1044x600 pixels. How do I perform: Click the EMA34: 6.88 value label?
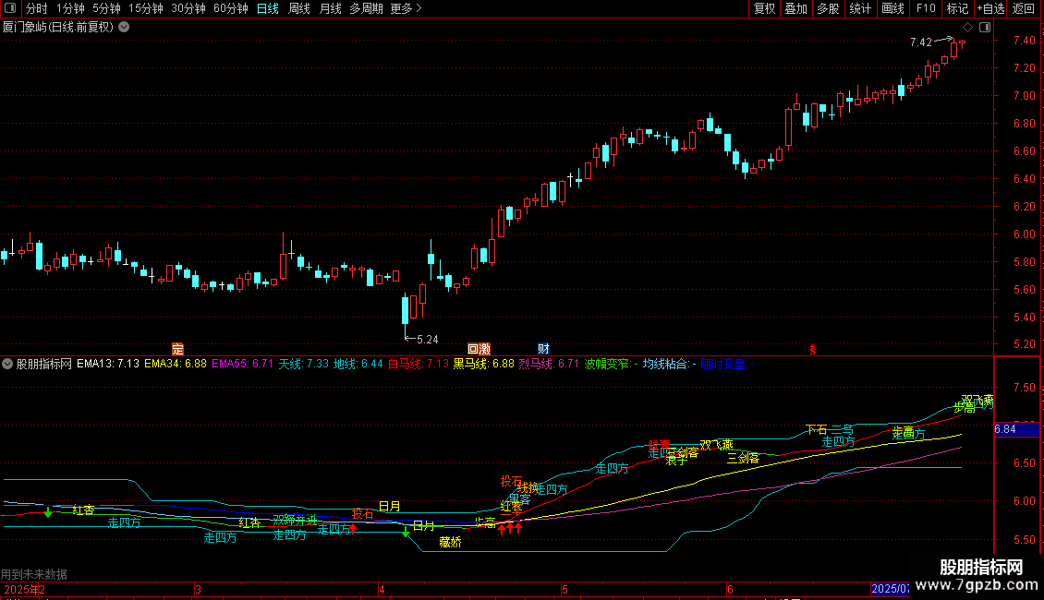point(176,364)
